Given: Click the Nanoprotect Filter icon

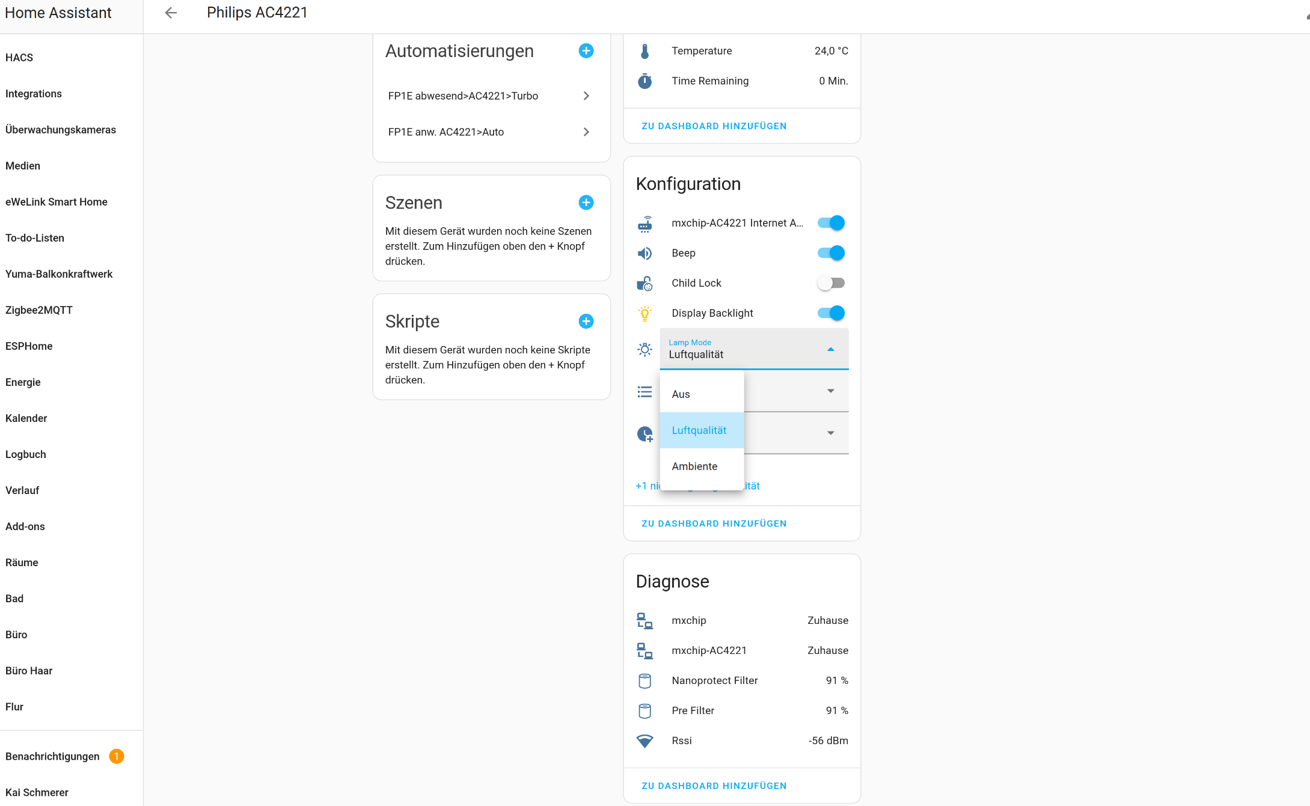Looking at the screenshot, I should click(644, 680).
